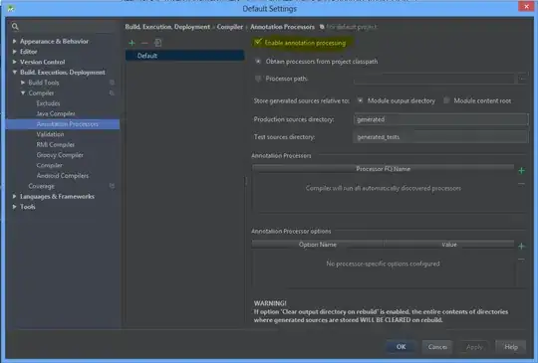Expand Languages & Frameworks section

tap(14, 196)
